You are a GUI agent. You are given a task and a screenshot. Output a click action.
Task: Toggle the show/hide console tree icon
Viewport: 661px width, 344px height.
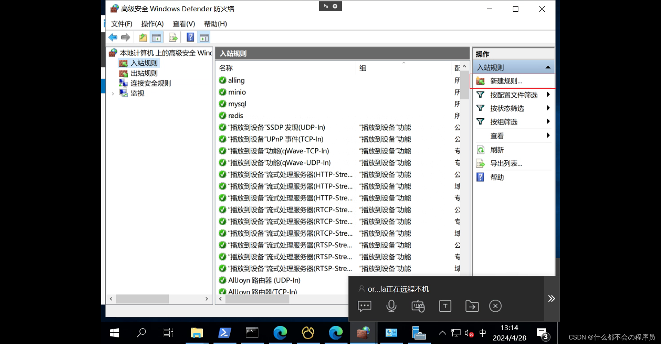coord(157,37)
